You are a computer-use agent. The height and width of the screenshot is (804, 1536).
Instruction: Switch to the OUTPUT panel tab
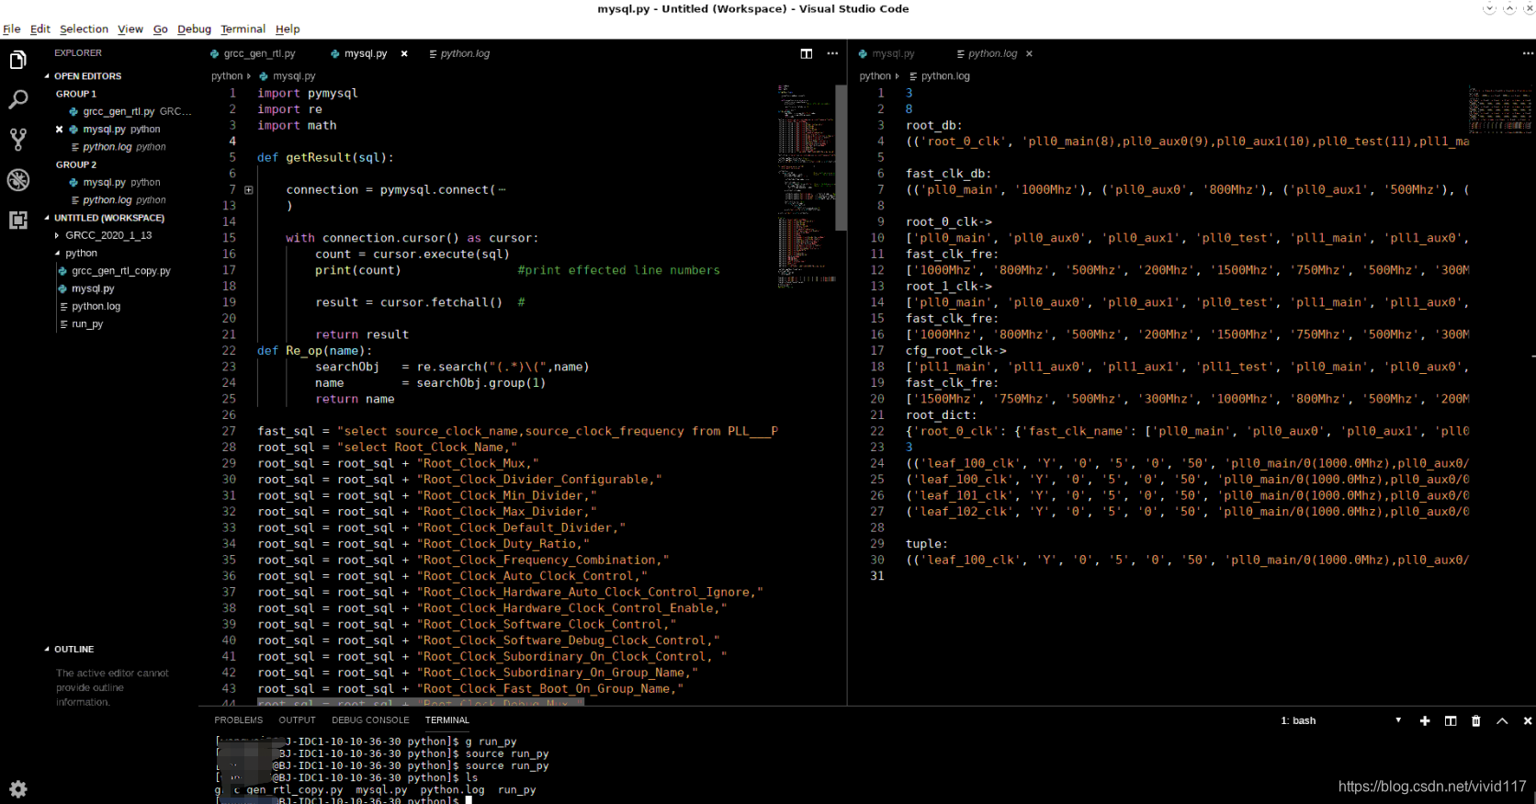click(x=297, y=720)
